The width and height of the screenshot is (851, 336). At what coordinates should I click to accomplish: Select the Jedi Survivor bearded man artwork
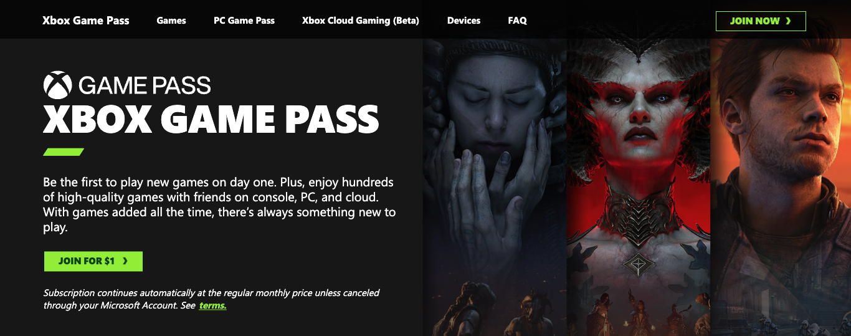click(781, 187)
